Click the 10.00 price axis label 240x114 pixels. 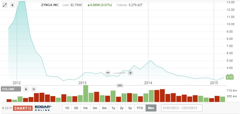(x=231, y=24)
